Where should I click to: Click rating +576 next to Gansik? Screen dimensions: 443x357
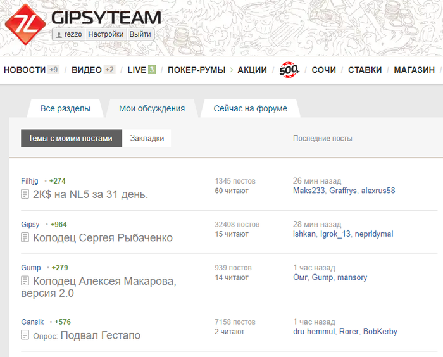coord(63,322)
